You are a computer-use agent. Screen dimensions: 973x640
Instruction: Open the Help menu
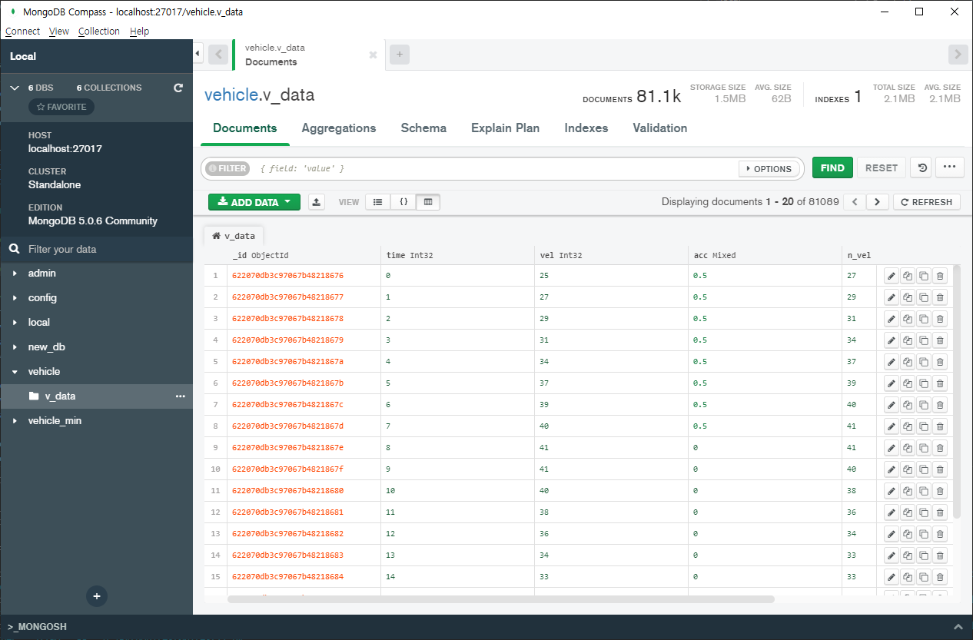(140, 32)
